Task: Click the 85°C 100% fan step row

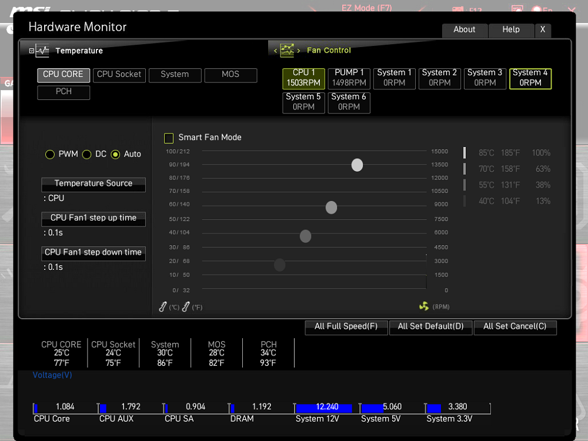Action: 507,153
